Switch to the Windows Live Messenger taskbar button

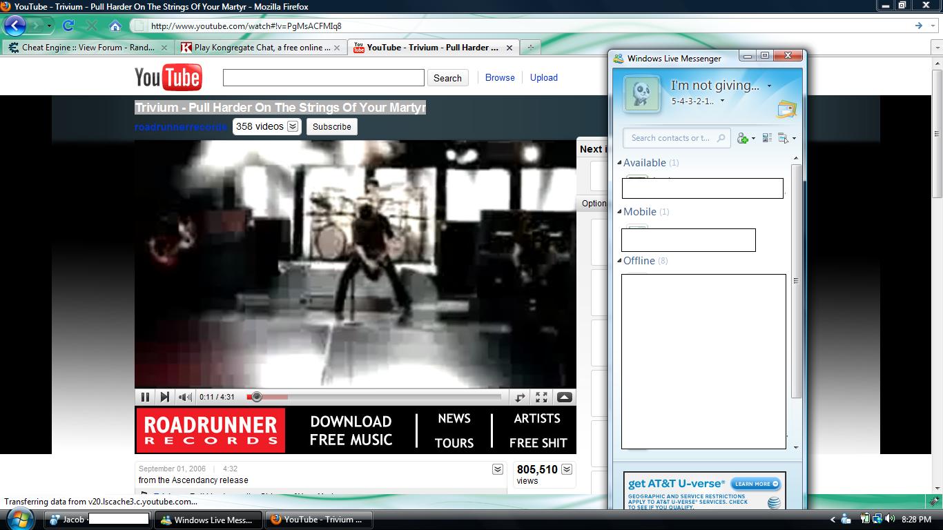(x=208, y=520)
